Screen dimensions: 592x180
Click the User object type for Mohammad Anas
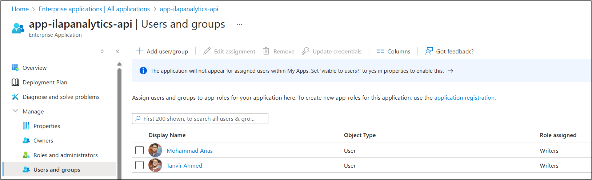[x=350, y=151]
